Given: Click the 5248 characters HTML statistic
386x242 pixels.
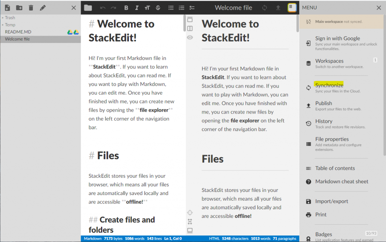Looking at the screenshot, I should click(x=235, y=239).
